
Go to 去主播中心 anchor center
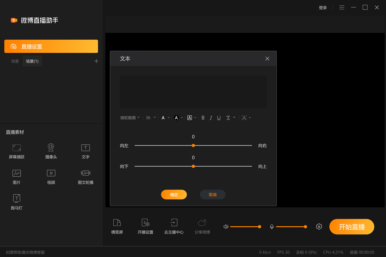[x=174, y=226]
